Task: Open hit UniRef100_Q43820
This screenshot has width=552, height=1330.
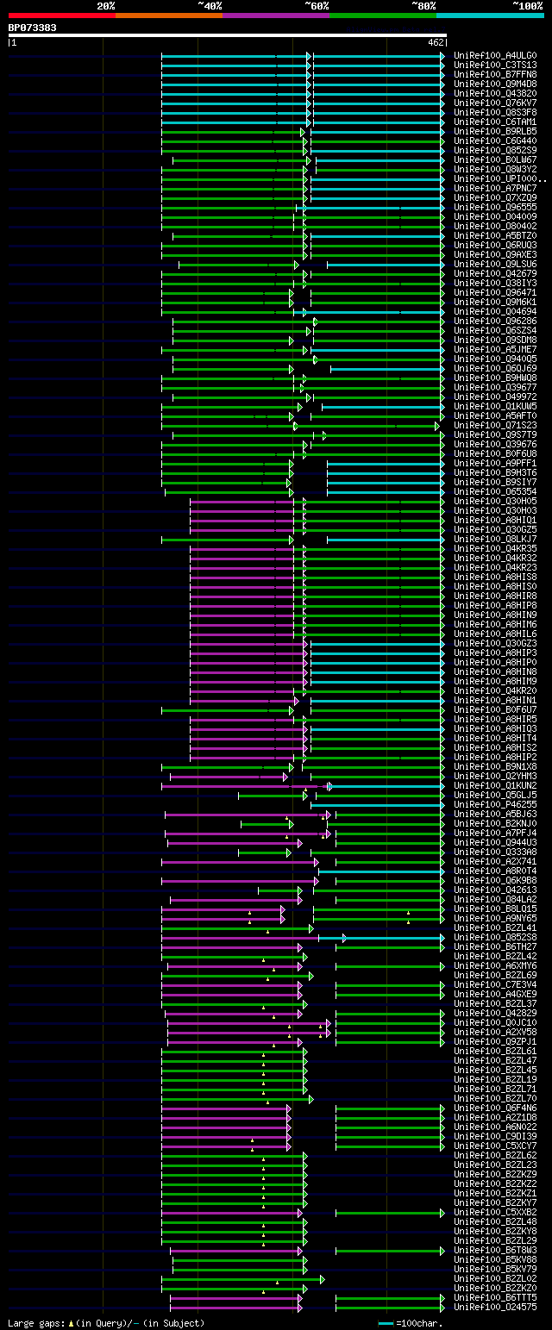Action: [x=495, y=93]
